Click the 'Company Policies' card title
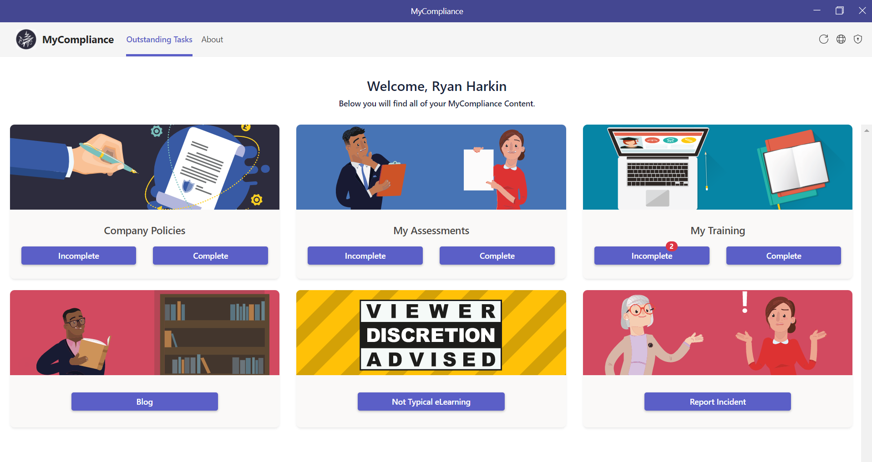The height and width of the screenshot is (462, 872). 145,231
